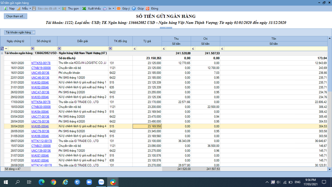Open voucher link NTTK/54-00178
Image resolution: width=332 pixels, height=187 pixels.
(41, 102)
